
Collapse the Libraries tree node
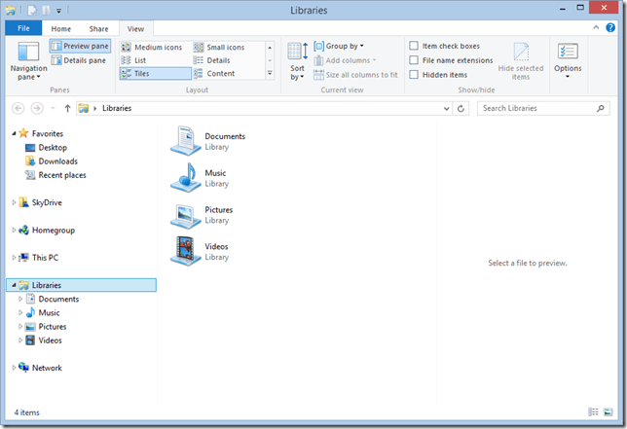pos(14,285)
